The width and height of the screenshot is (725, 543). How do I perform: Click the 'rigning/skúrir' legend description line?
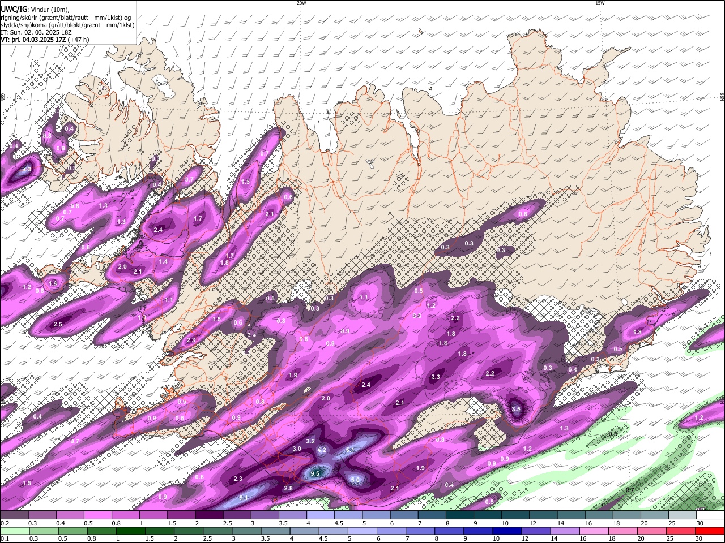(x=66, y=18)
